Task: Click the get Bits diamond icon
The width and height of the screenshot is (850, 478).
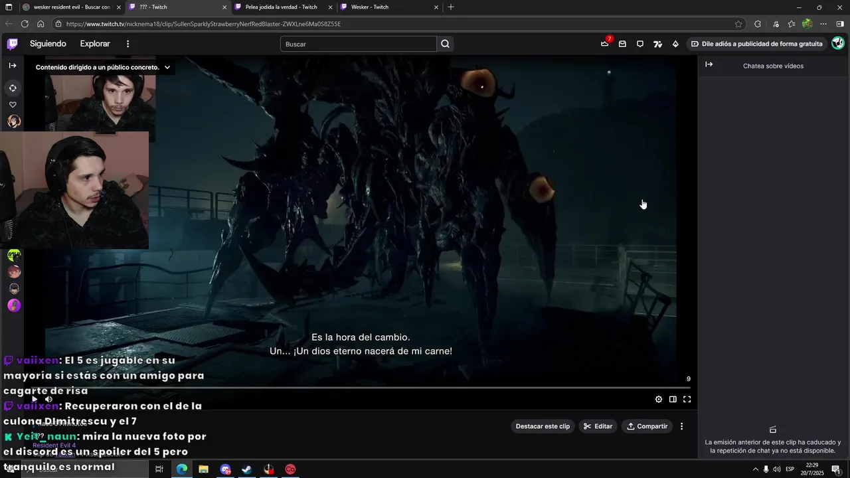Action: coord(675,44)
